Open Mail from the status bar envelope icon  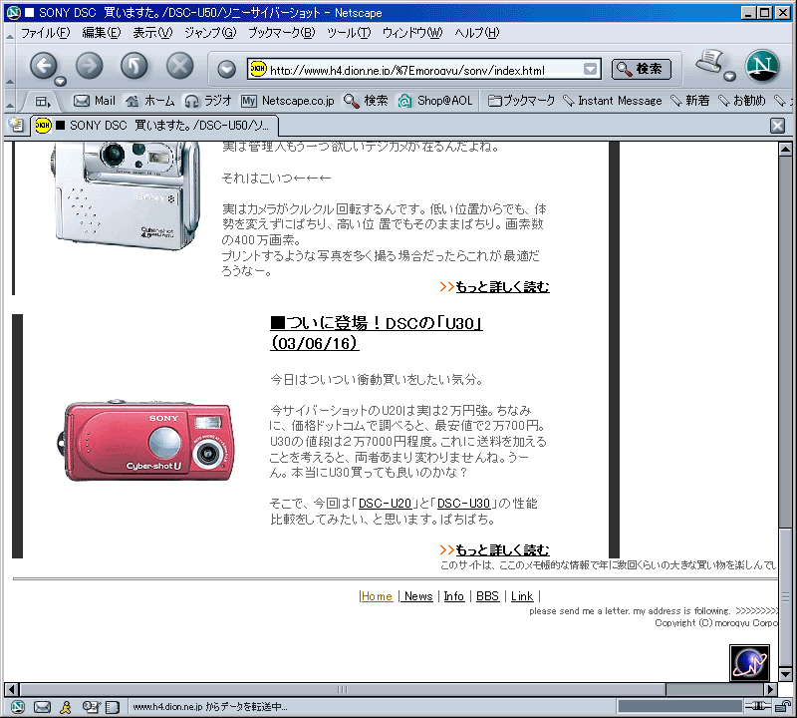click(42, 706)
